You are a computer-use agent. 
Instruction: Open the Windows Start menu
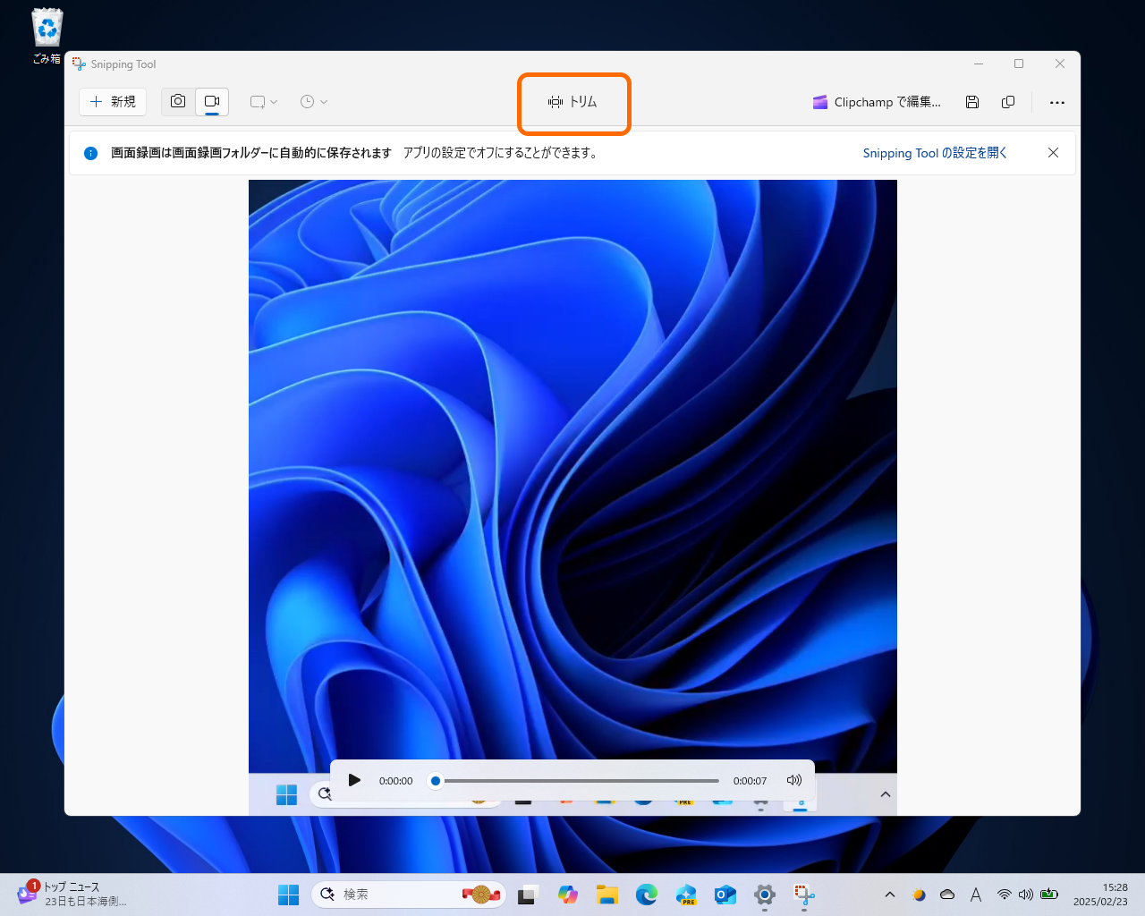point(288,894)
